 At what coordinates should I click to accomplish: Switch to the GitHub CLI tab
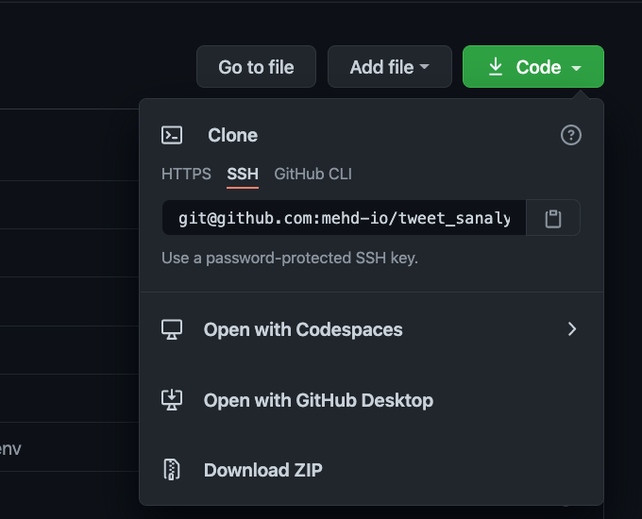coord(313,174)
